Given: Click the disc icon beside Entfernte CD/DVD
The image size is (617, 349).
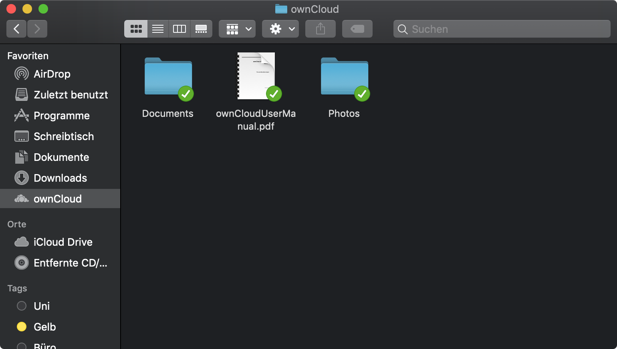Looking at the screenshot, I should pyautogui.click(x=22, y=263).
